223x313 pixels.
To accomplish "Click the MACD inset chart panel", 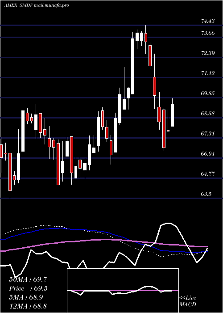I will (123, 291).
